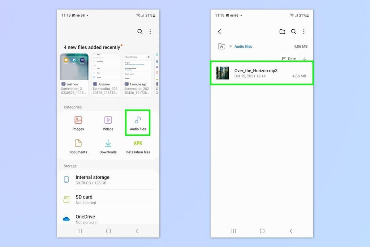Open the Audio files category icon
Screen dimensions: 370x247
pyautogui.click(x=138, y=123)
